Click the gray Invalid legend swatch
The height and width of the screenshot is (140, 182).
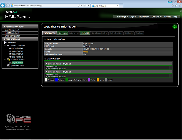pyautogui.click(x=106, y=80)
